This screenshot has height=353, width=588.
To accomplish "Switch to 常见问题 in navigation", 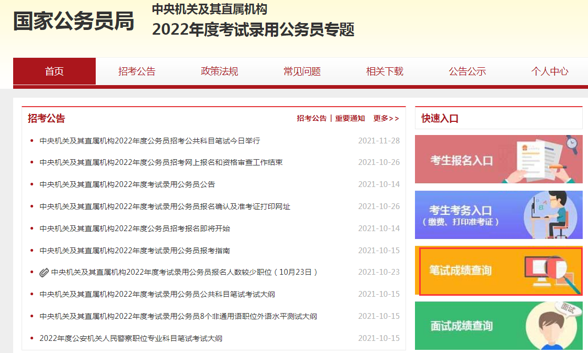I will click(x=302, y=71).
